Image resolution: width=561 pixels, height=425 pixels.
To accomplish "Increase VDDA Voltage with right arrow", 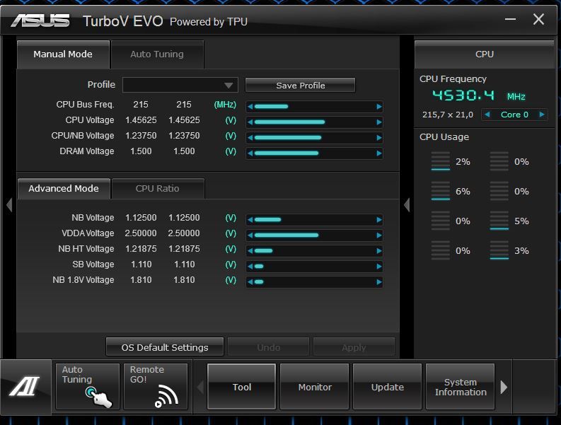I will 379,235.
